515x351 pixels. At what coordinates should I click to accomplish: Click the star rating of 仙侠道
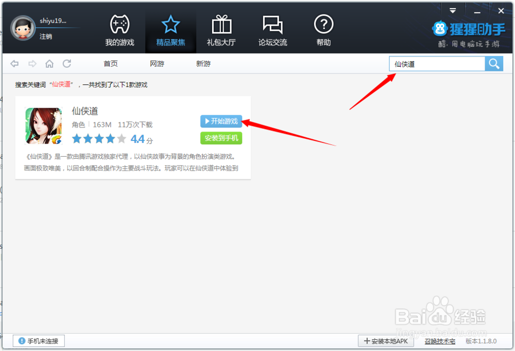(x=99, y=139)
